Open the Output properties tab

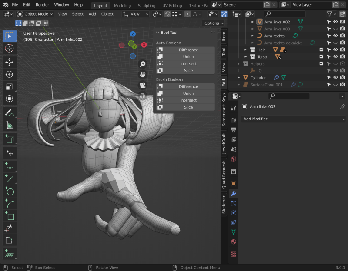click(234, 130)
